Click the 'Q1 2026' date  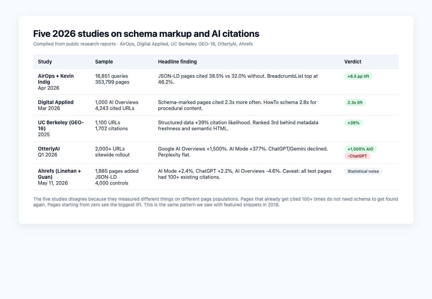pos(47,154)
